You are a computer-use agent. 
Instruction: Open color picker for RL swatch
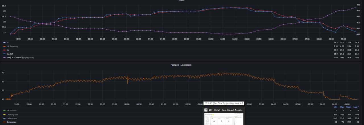click(x=4, y=43)
